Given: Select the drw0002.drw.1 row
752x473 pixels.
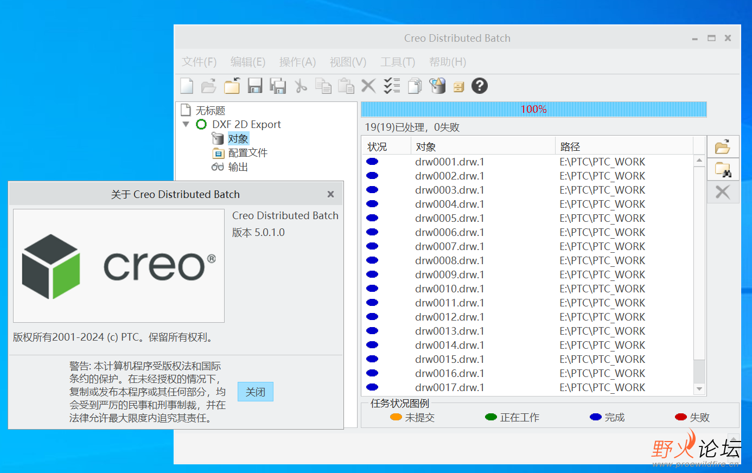Looking at the screenshot, I should point(527,176).
